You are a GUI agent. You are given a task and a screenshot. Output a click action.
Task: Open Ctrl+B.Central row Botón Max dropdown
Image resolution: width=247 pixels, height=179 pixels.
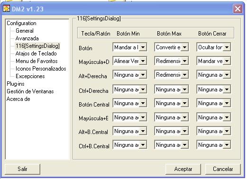click(x=172, y=145)
